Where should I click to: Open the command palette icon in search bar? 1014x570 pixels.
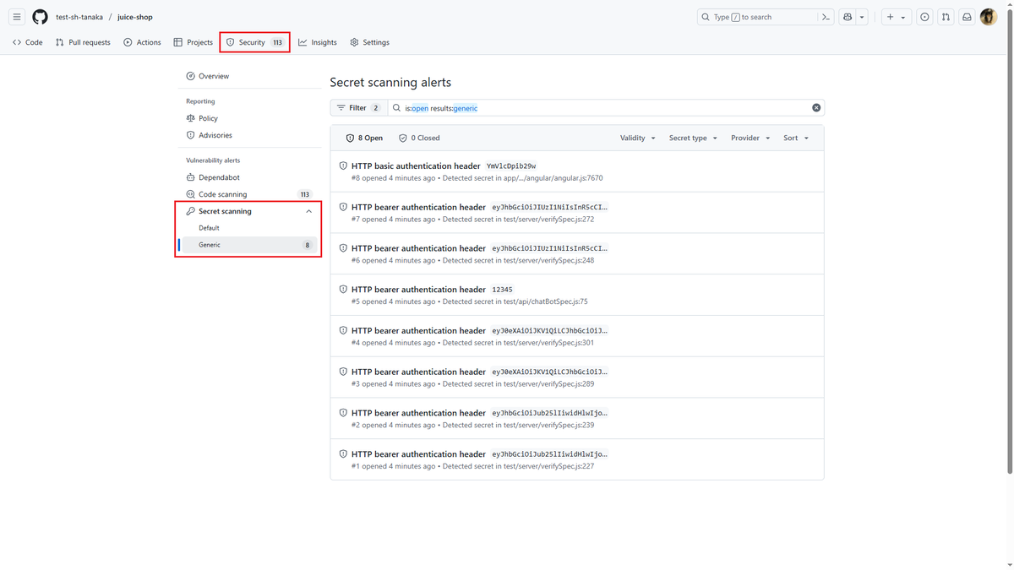tap(826, 17)
